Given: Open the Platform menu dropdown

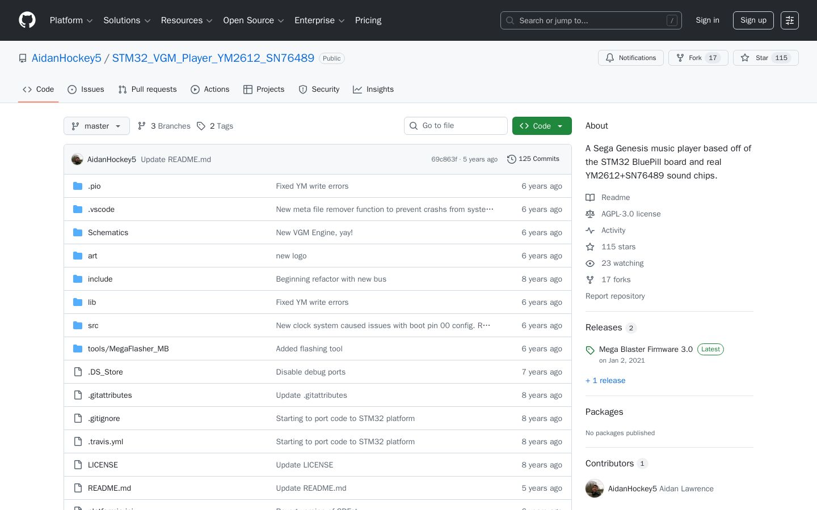Looking at the screenshot, I should tap(71, 20).
